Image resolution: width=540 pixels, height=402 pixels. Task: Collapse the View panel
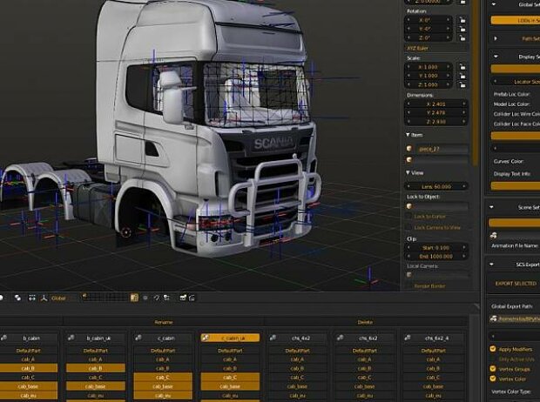(408, 173)
